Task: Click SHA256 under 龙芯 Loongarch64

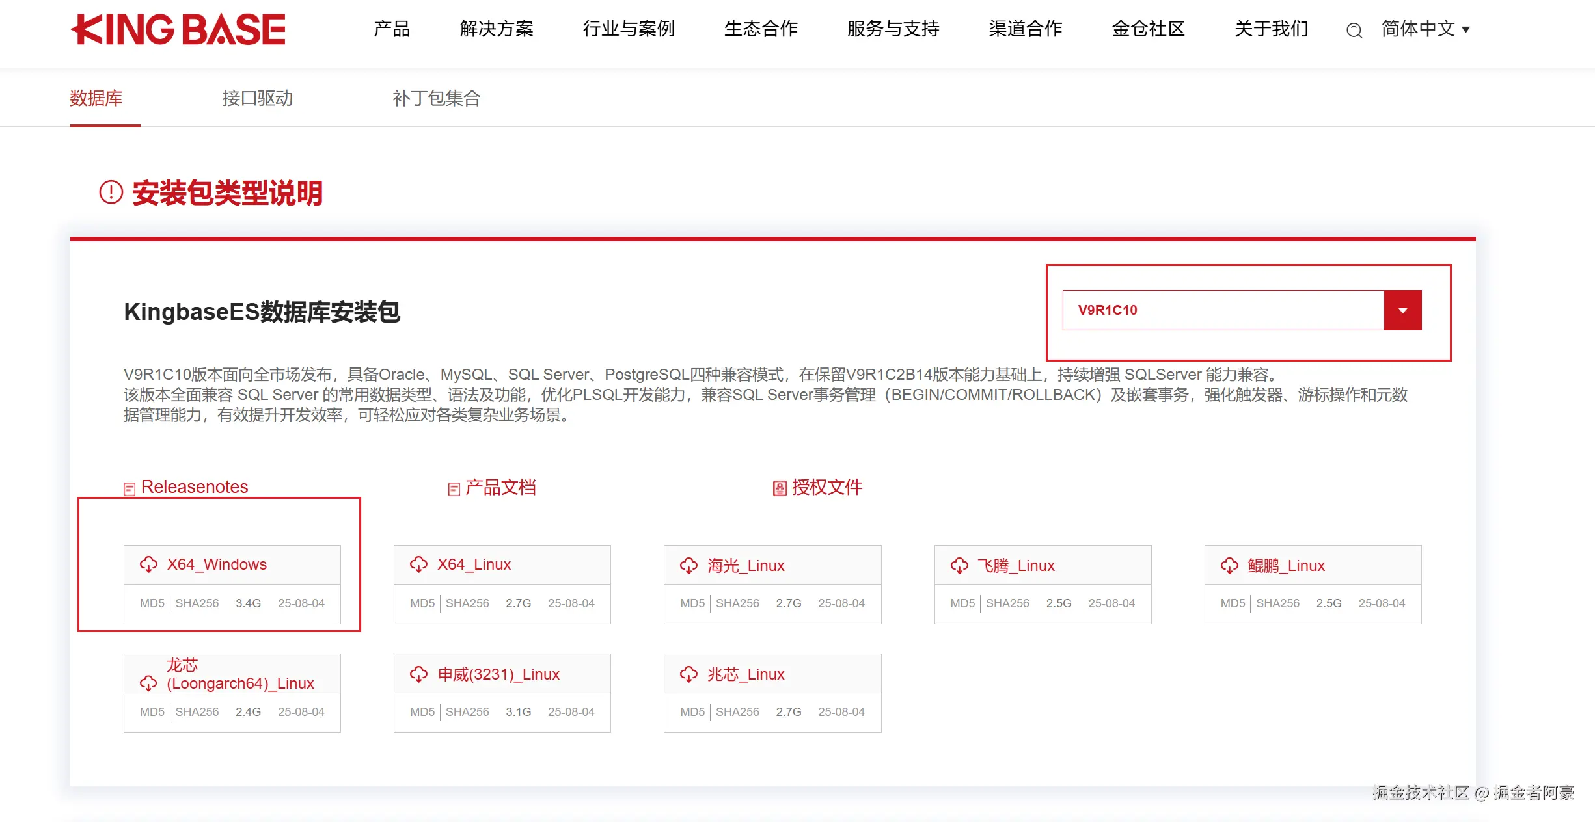Action: tap(197, 712)
